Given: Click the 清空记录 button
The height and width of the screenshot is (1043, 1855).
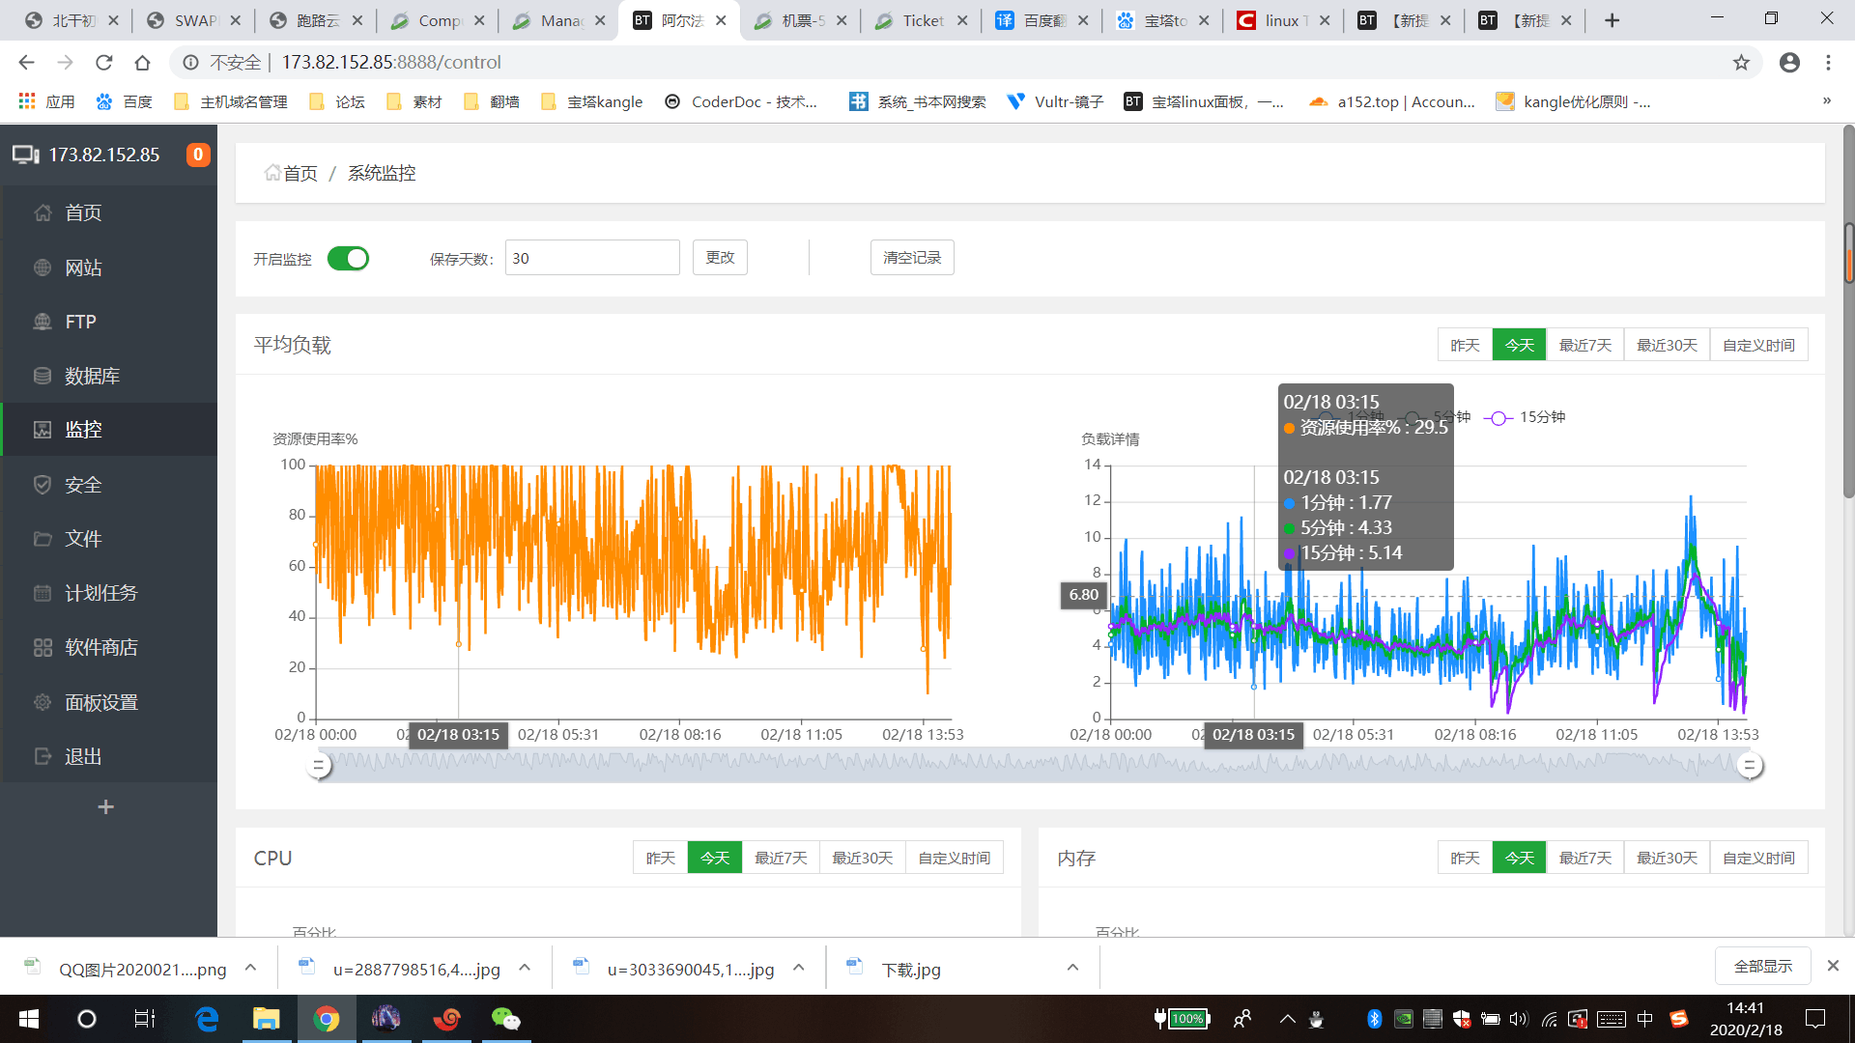Looking at the screenshot, I should (911, 258).
